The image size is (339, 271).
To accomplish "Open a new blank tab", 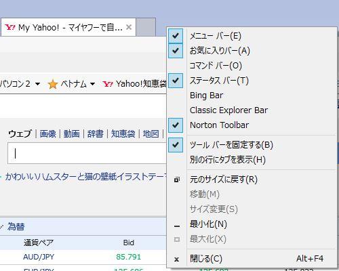I will pyautogui.click(x=146, y=28).
